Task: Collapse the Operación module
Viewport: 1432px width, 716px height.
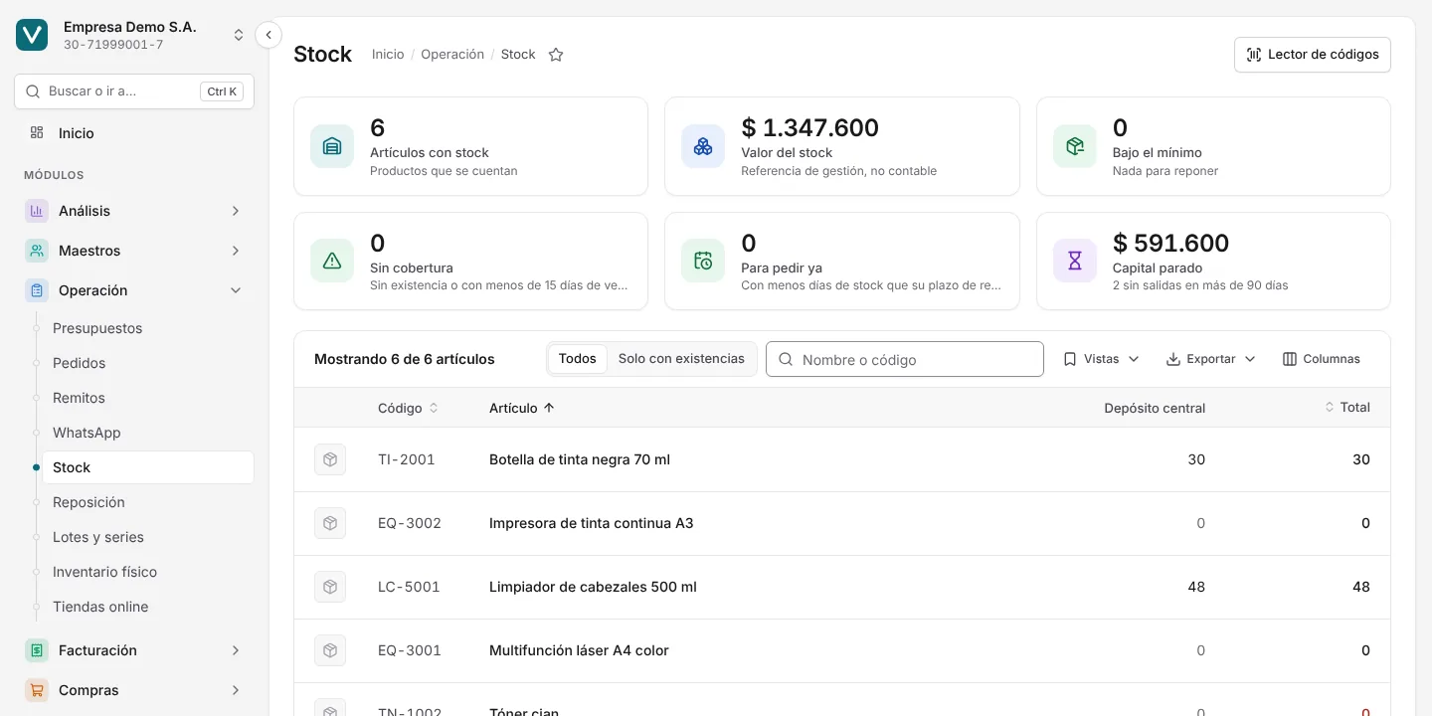Action: [236, 290]
